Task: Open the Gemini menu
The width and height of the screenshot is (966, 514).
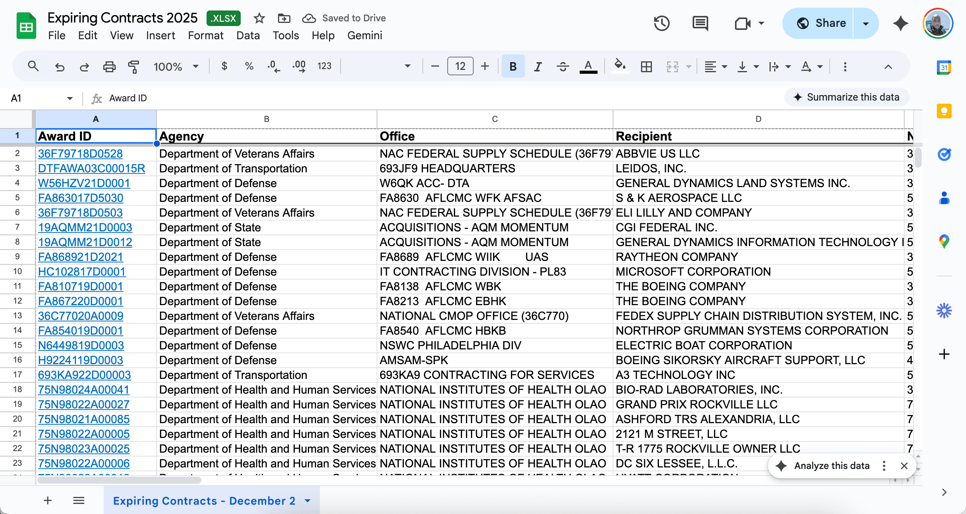Action: pyautogui.click(x=365, y=35)
